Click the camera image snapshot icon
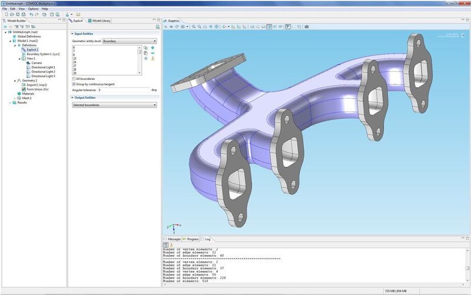471x295 pixels. 307,26
